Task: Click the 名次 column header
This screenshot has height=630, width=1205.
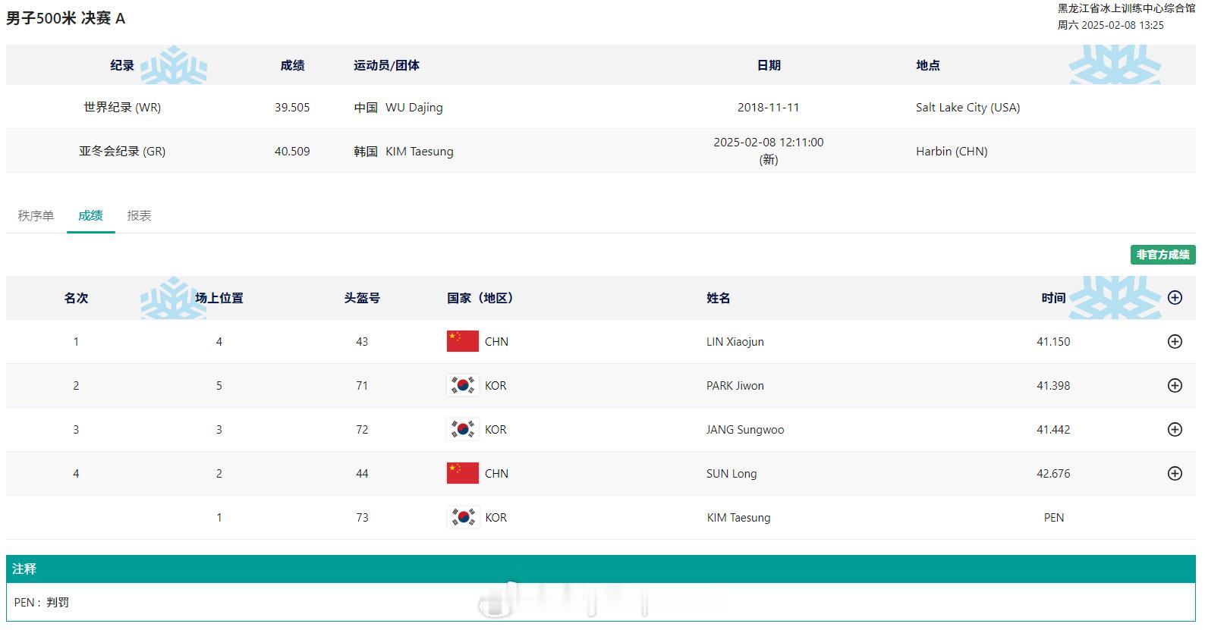Action: [x=76, y=299]
